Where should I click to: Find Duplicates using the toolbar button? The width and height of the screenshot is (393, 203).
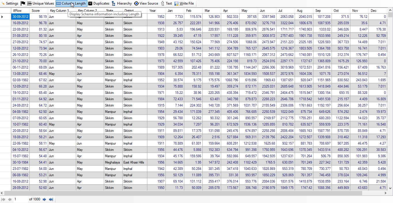[99, 3]
